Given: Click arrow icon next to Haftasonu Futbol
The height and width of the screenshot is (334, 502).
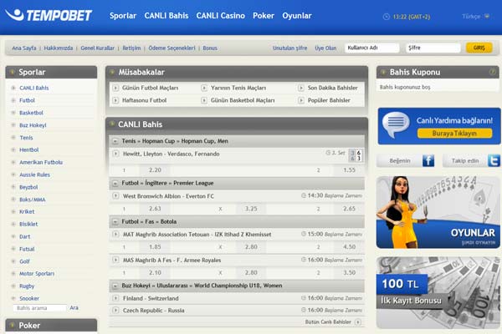Looking at the screenshot, I should (115, 100).
